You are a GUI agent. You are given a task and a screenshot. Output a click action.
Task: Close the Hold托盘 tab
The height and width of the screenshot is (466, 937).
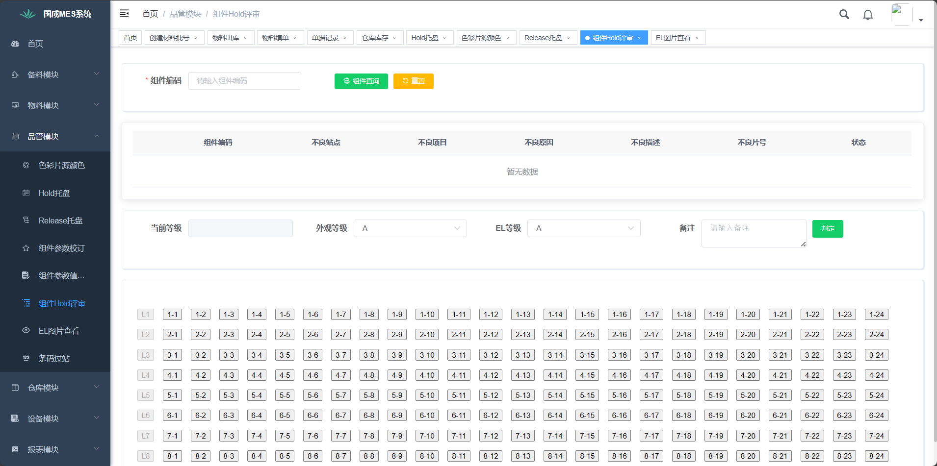pos(444,38)
